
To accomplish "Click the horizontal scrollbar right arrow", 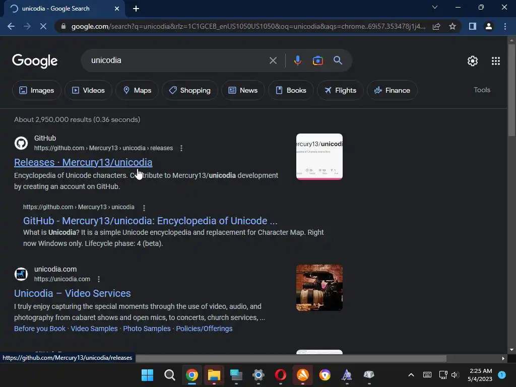I will (503, 358).
